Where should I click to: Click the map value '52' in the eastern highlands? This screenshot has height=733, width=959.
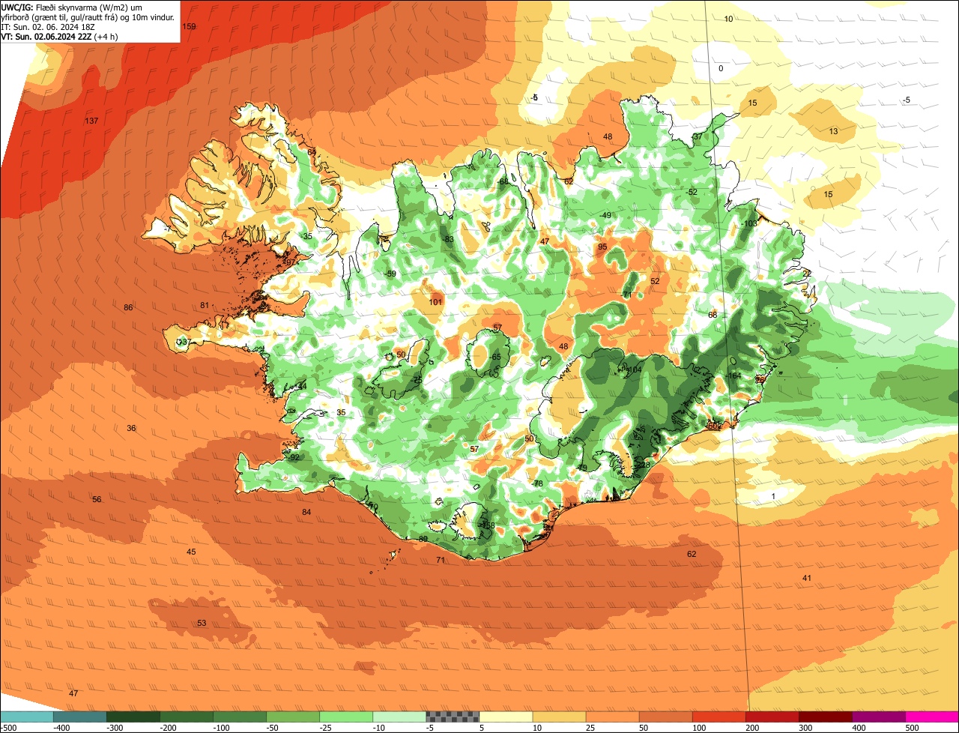click(655, 281)
